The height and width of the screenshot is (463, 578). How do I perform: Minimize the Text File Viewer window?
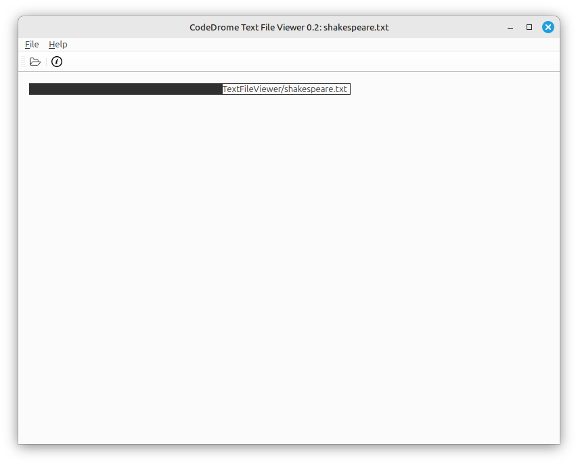coord(510,27)
